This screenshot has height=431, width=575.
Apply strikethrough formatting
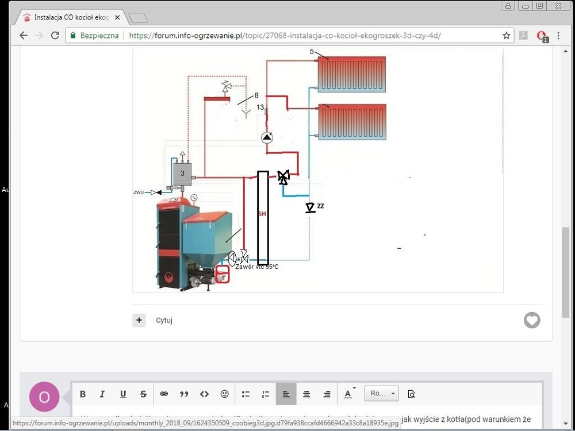tap(143, 394)
